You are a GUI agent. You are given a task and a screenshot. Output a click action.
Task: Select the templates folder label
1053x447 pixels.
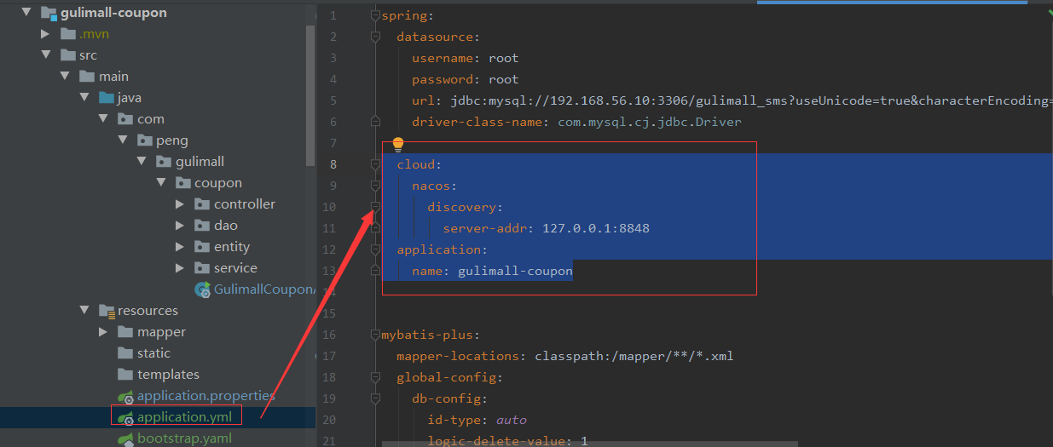pyautogui.click(x=168, y=375)
